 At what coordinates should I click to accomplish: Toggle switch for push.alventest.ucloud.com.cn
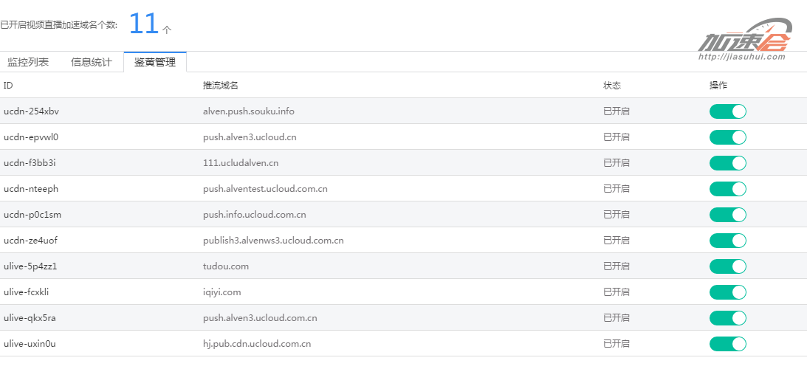coord(727,189)
